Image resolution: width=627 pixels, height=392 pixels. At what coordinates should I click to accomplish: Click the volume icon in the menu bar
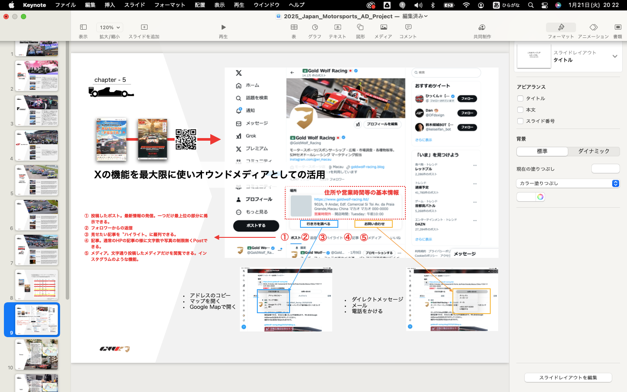click(418, 5)
